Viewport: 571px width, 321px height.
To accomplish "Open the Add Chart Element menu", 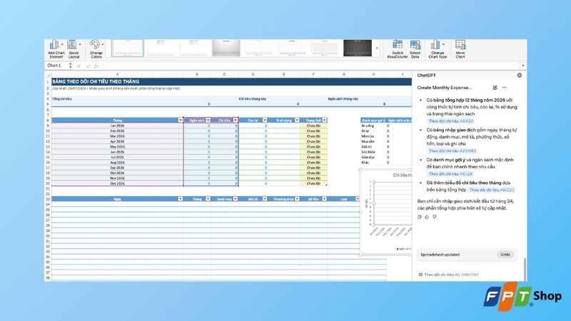I will point(56,49).
